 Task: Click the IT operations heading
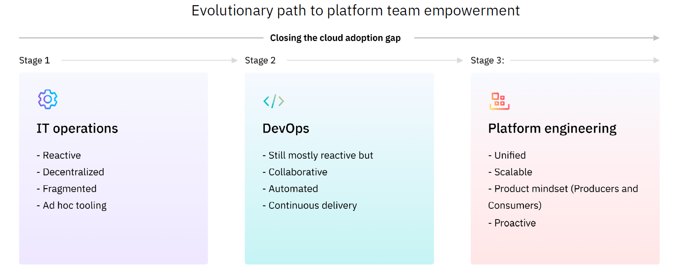pyautogui.click(x=77, y=128)
